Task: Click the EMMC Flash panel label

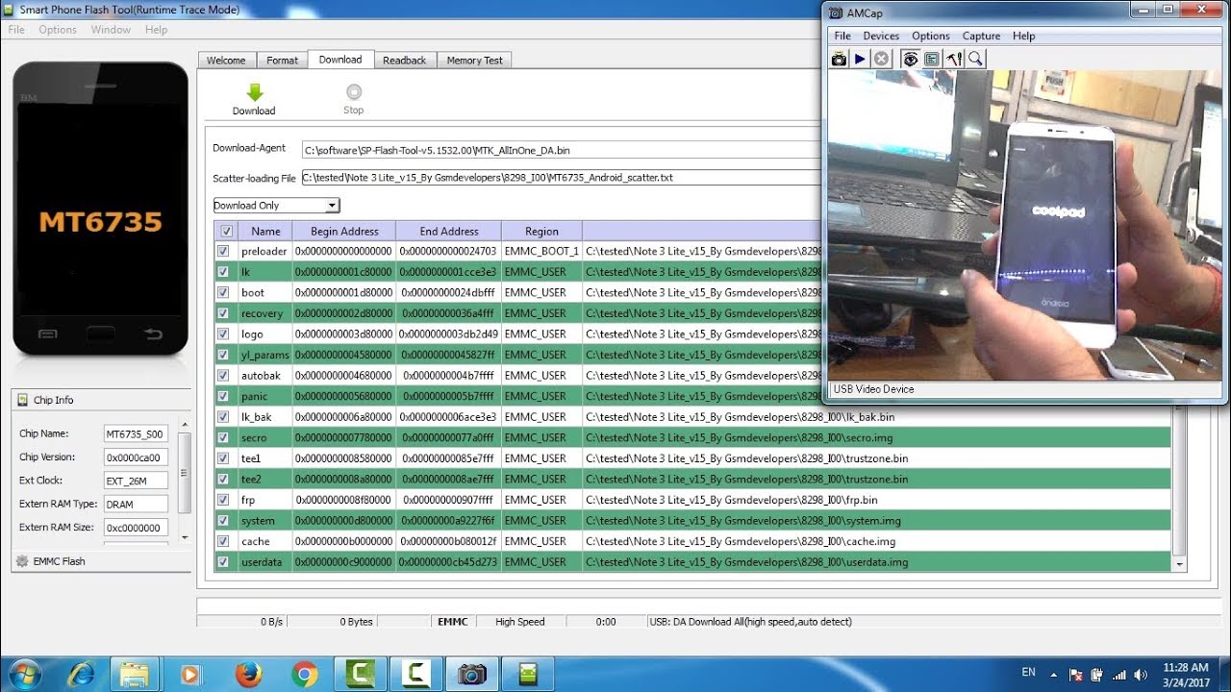Action: (x=59, y=561)
